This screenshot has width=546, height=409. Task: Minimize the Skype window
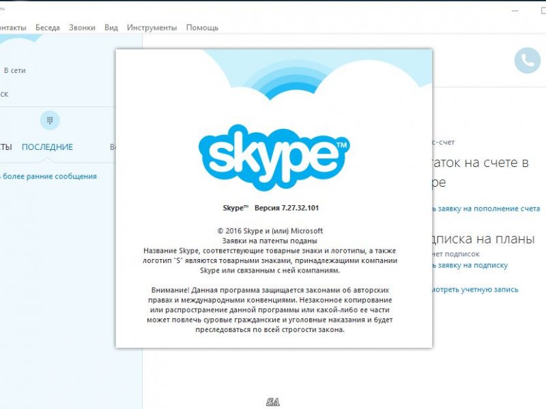point(515,11)
